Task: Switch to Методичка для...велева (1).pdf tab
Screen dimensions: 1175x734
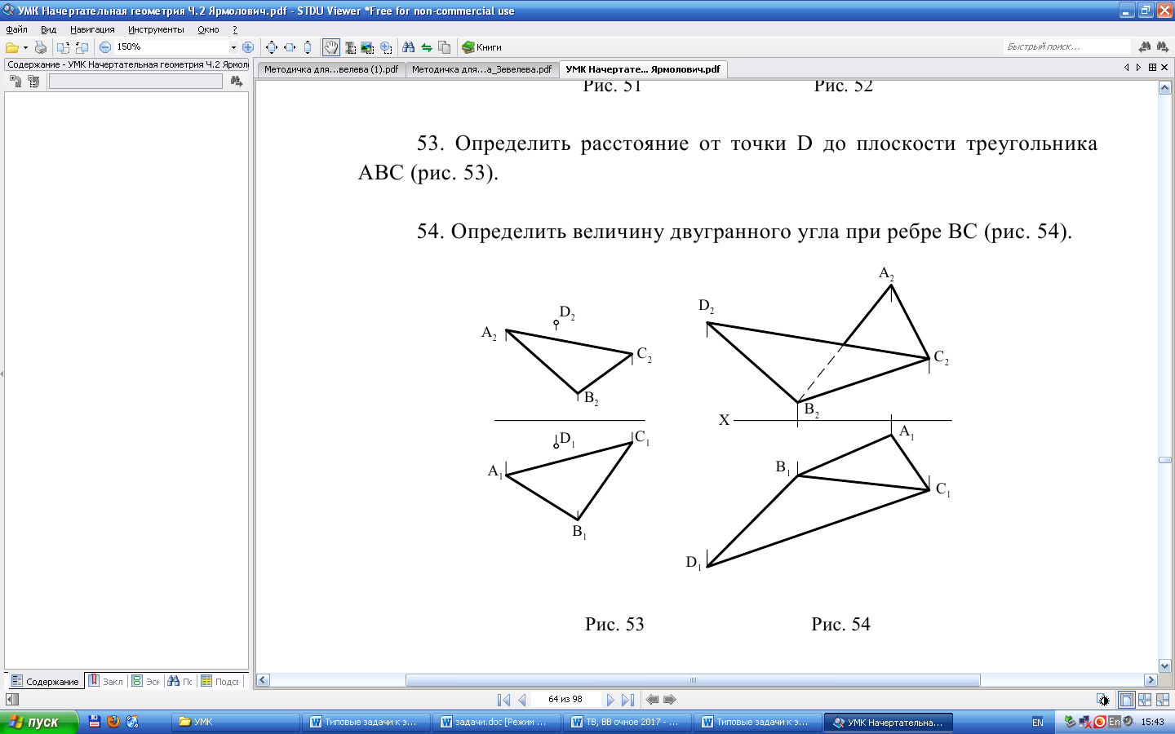Action: click(x=330, y=69)
